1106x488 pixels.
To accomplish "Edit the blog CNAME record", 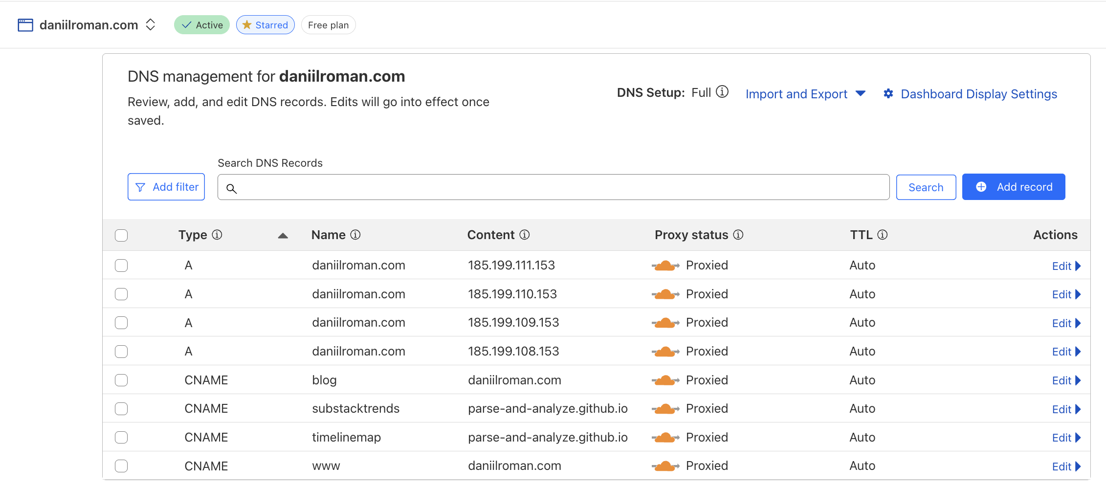I will point(1066,380).
